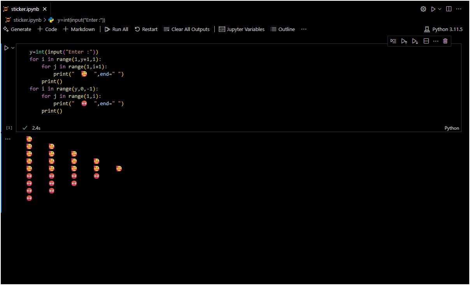Expand run options arrow beside cell play button
This screenshot has height=285, width=470.
13,48
